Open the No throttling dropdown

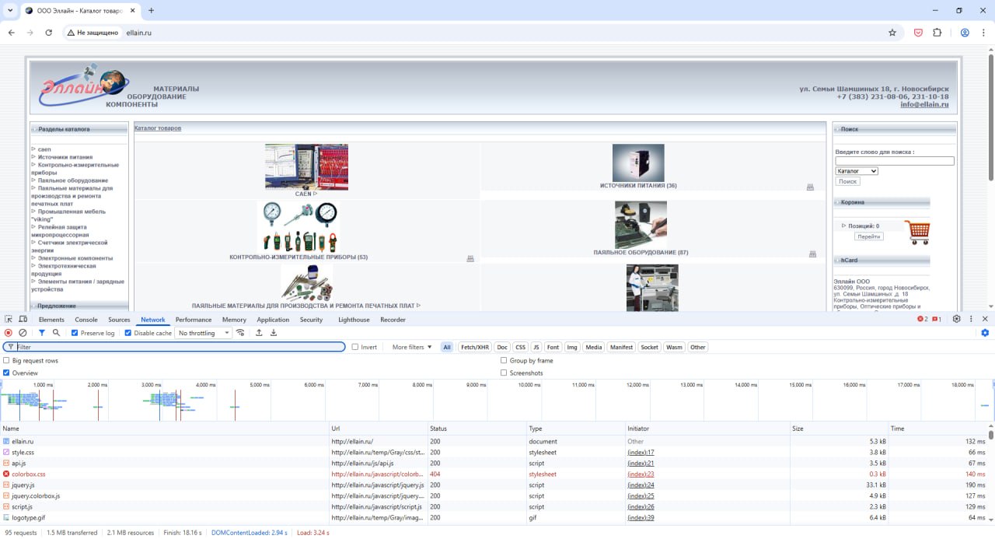click(204, 333)
